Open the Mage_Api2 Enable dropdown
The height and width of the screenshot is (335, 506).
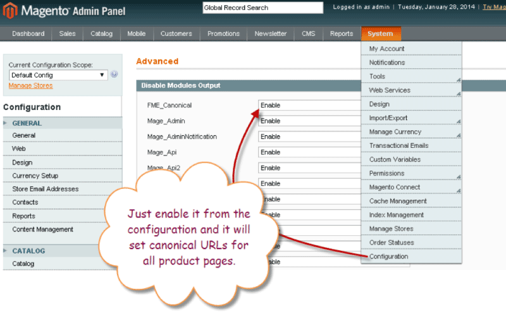click(309, 168)
